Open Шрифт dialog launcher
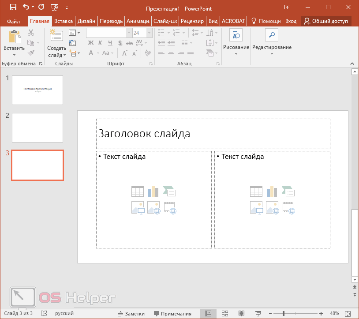 coord(151,64)
